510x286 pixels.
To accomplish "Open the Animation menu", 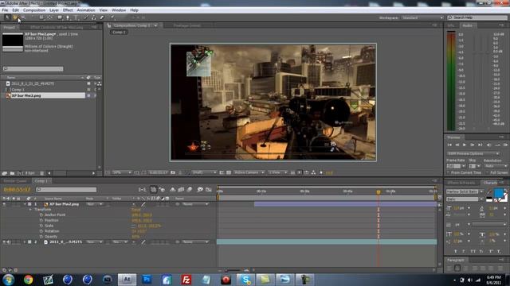I will pyautogui.click(x=86, y=10).
